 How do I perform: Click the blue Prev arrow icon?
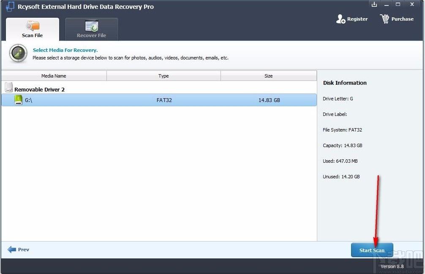pyautogui.click(x=12, y=250)
